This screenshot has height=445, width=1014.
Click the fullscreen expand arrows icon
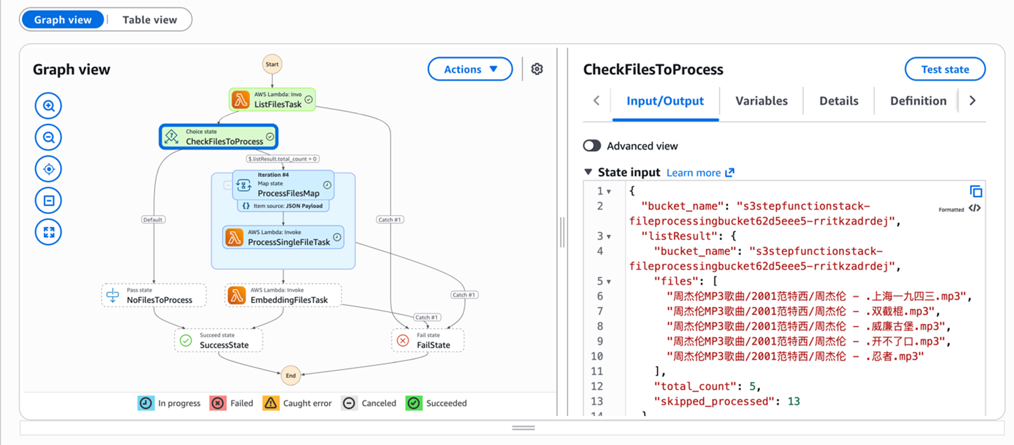(x=48, y=232)
